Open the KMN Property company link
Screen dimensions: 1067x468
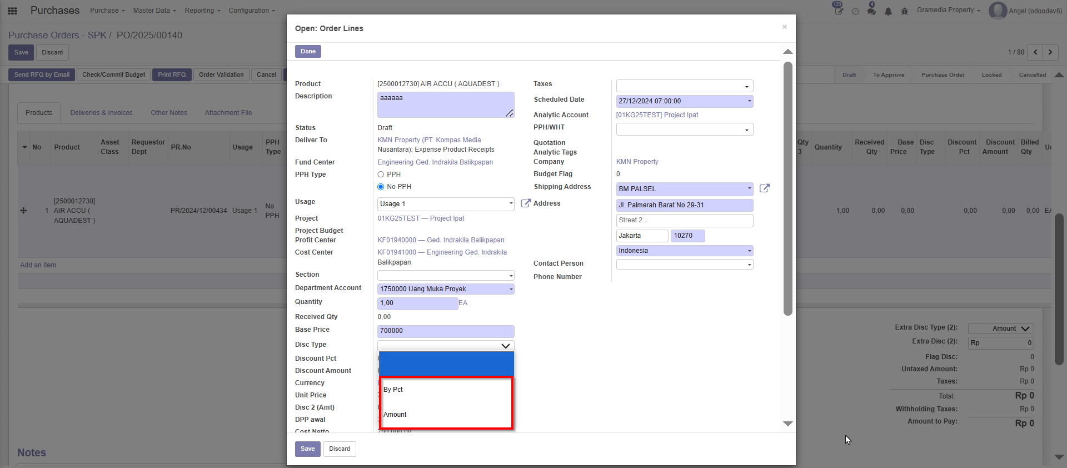point(637,162)
